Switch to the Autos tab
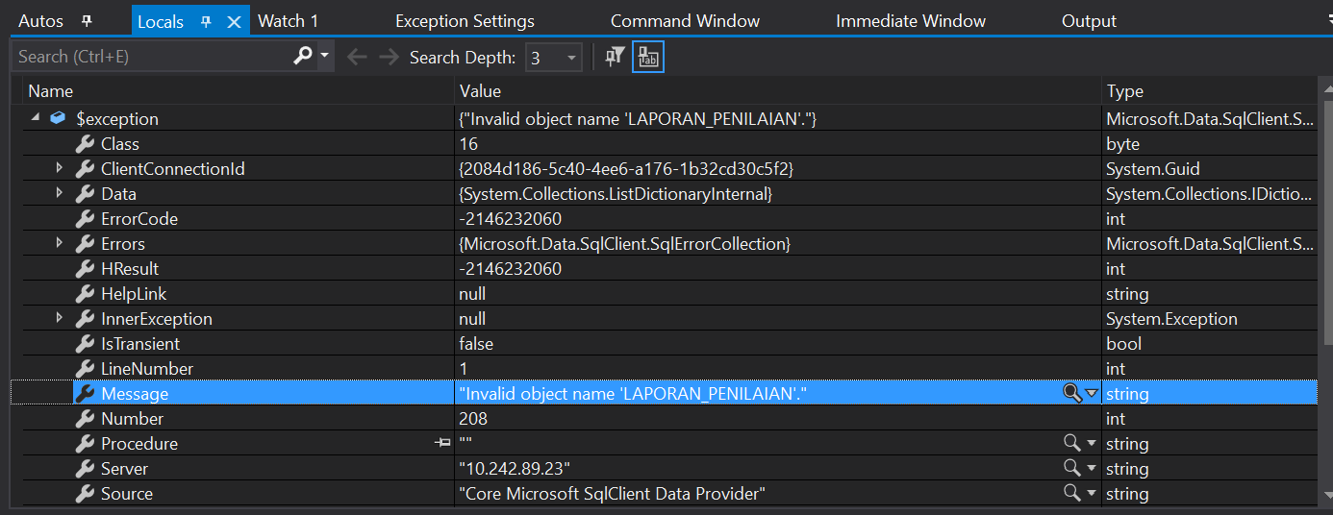The width and height of the screenshot is (1333, 515). tap(41, 20)
